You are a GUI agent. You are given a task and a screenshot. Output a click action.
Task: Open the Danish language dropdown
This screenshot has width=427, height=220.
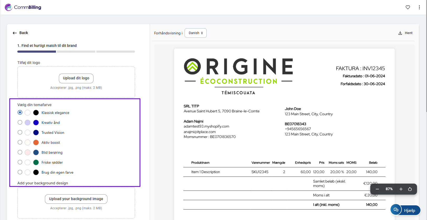coord(196,33)
